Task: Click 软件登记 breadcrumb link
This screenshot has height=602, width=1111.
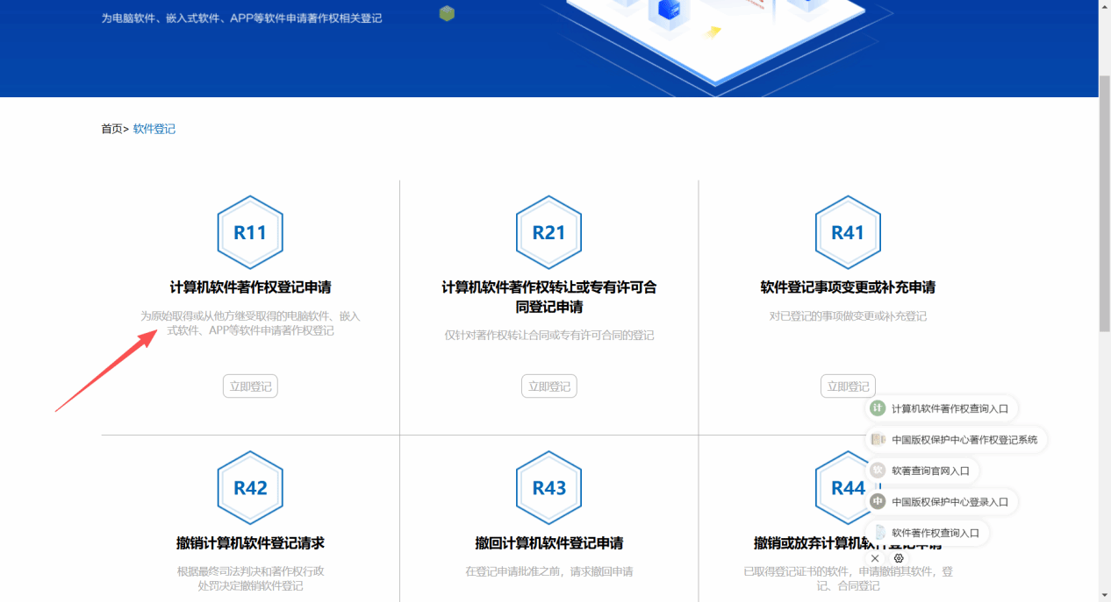Action: point(154,129)
